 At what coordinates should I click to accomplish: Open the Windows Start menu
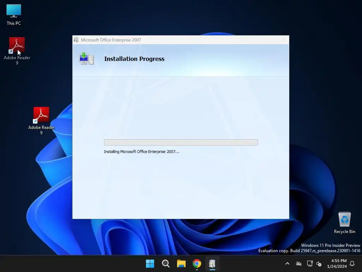(150, 263)
